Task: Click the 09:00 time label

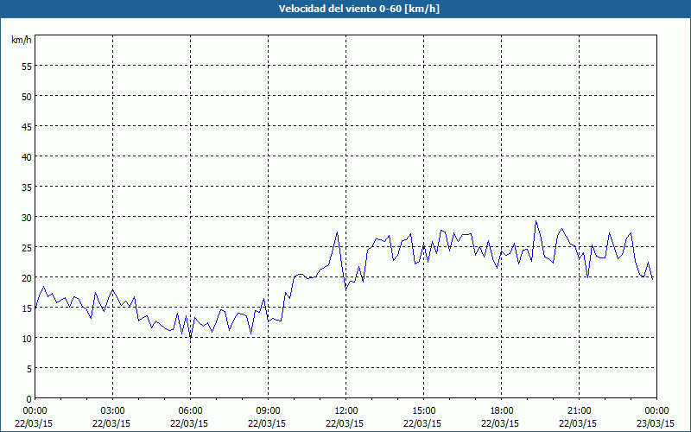Action: click(268, 411)
